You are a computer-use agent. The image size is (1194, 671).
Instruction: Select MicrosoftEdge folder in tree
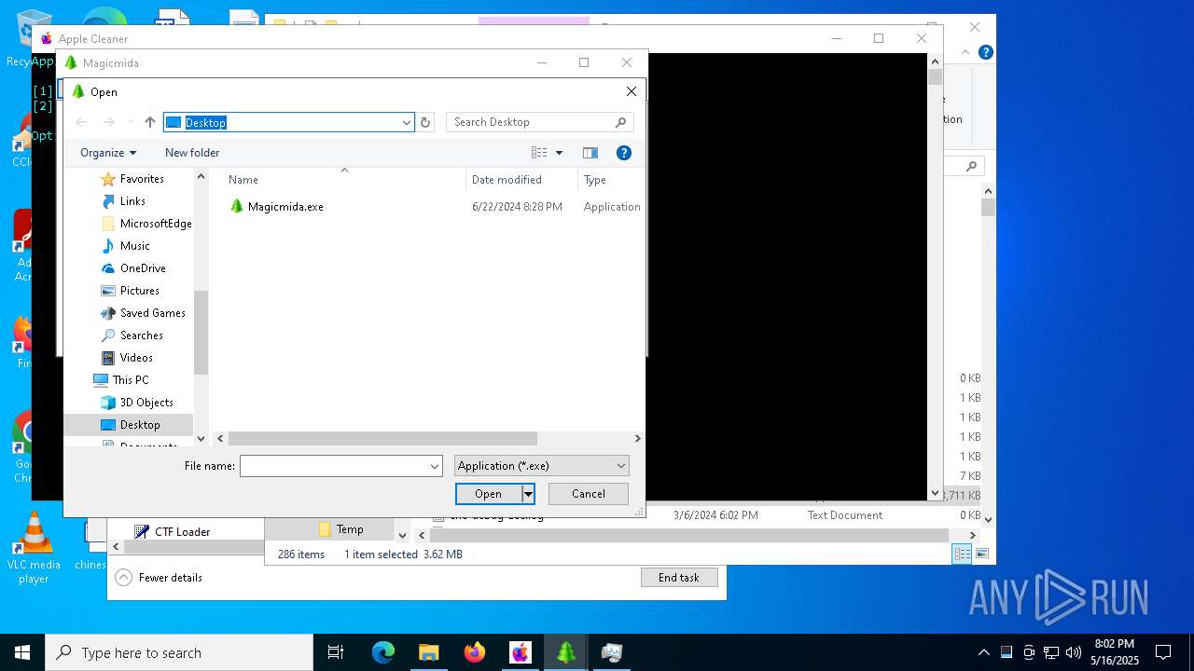coord(156,224)
